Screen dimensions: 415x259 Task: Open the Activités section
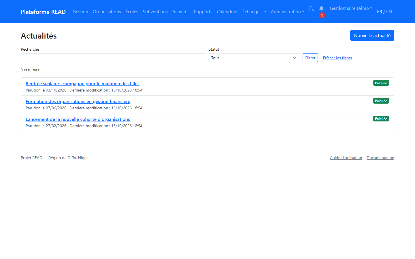[x=181, y=12]
